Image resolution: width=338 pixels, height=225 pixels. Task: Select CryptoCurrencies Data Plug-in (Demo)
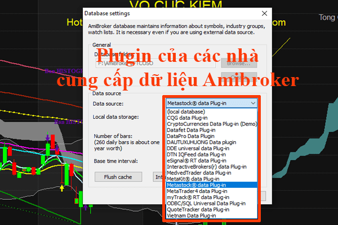coord(211,124)
